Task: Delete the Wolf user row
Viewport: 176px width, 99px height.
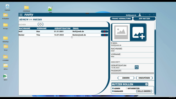Action: tap(105, 32)
